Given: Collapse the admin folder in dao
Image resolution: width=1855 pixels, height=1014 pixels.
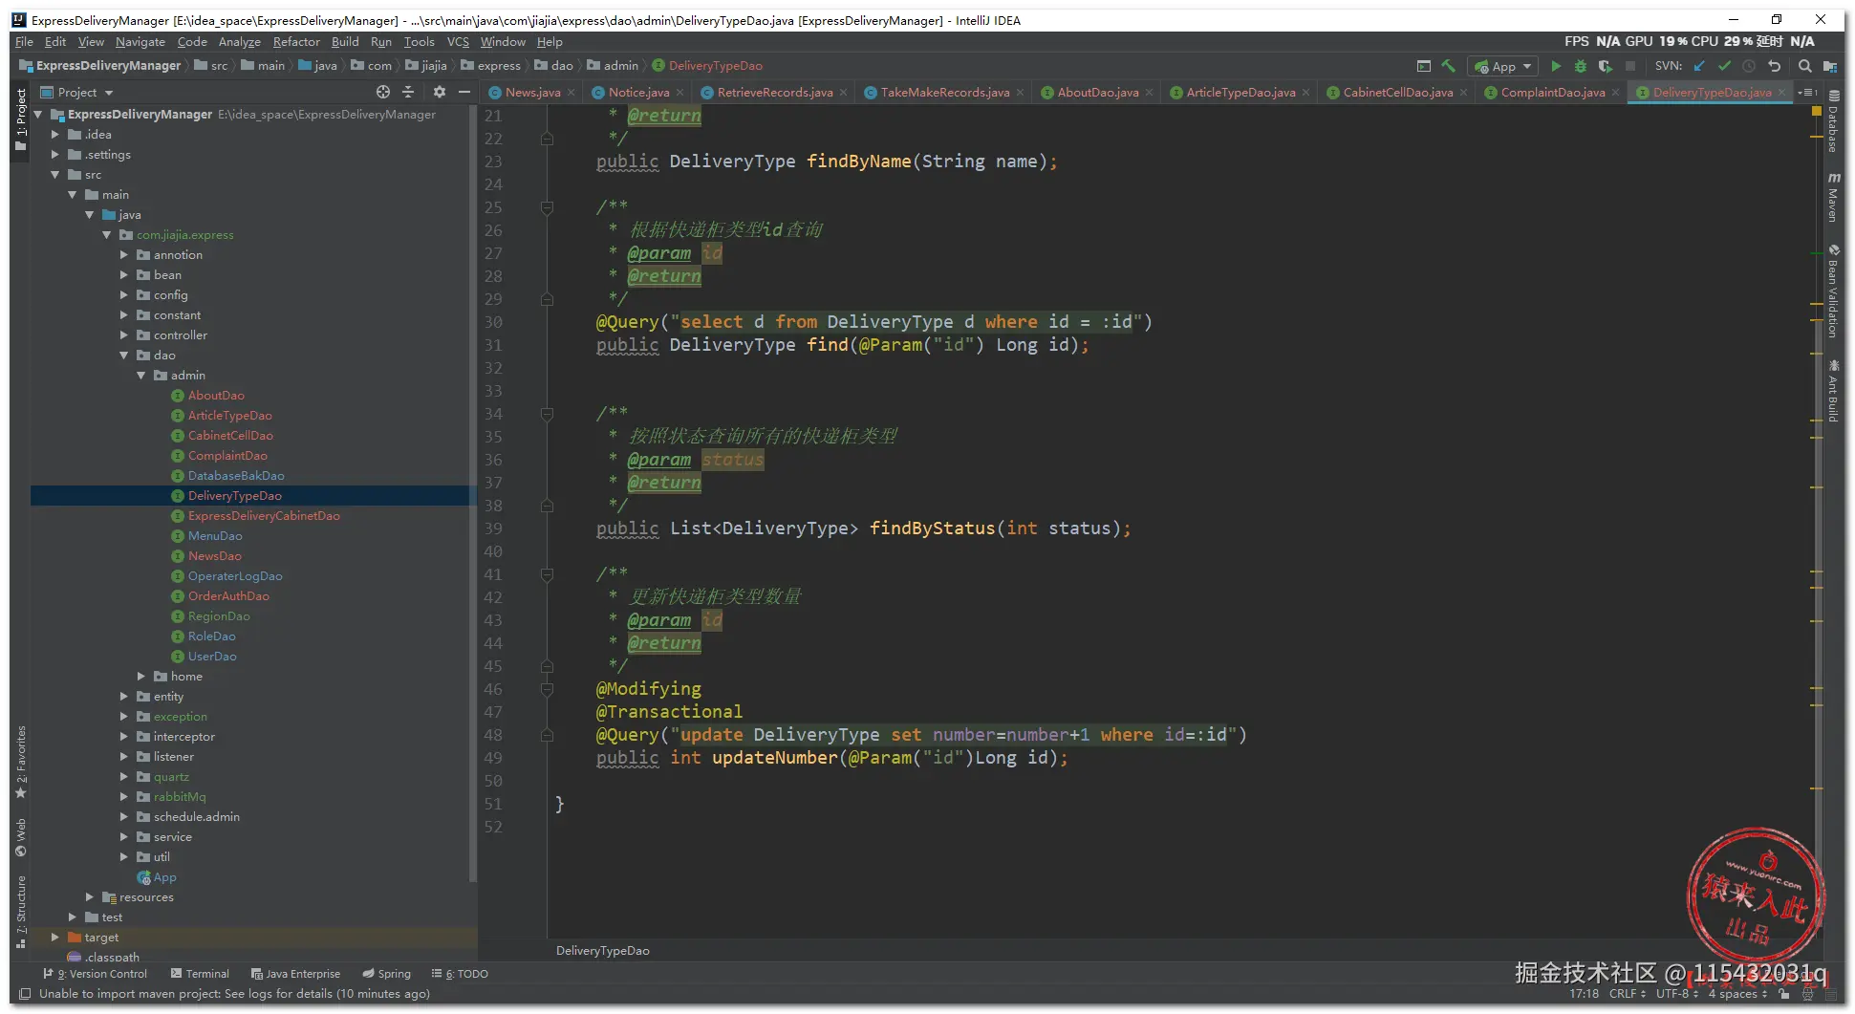Looking at the screenshot, I should [141, 376].
